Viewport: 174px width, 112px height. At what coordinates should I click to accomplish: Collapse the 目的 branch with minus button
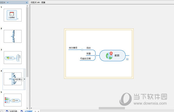tap(82, 50)
